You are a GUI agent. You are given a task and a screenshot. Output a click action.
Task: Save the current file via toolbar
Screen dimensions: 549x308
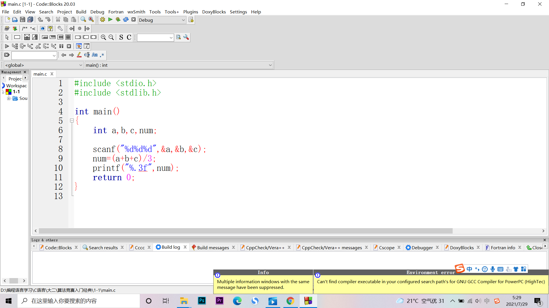point(23,20)
